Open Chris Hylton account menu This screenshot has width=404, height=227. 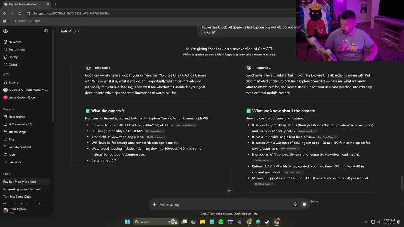point(17,211)
